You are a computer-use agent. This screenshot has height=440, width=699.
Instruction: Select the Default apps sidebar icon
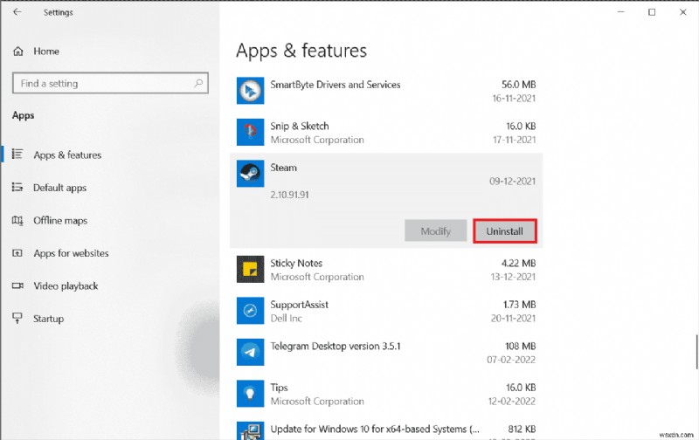[17, 187]
